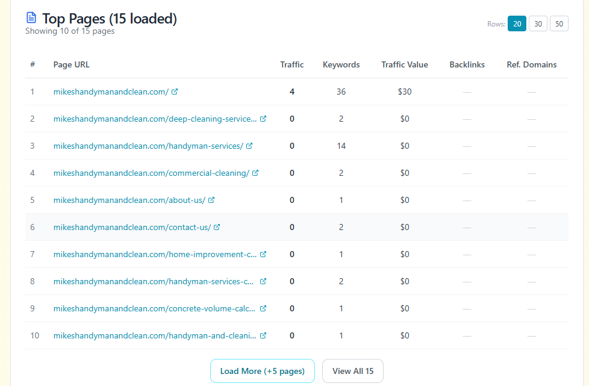Open external link icon for concrete-volume-calc page
589x386 pixels.
coord(263,309)
